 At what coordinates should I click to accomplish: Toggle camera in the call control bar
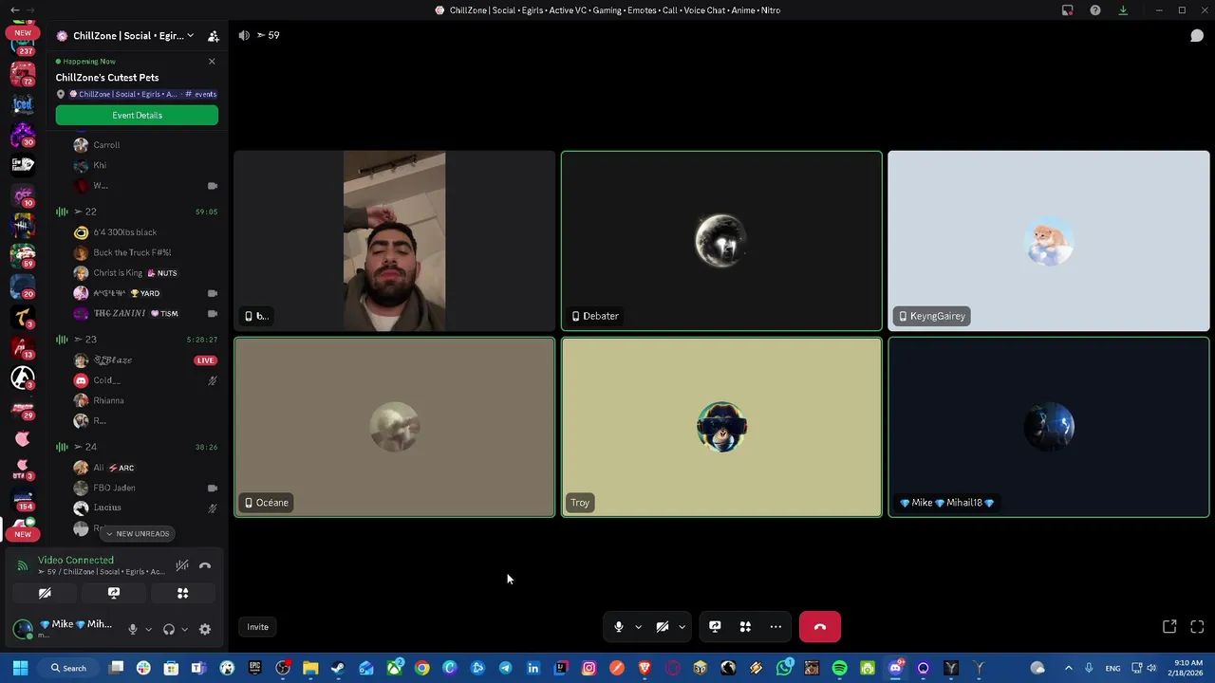click(x=663, y=627)
